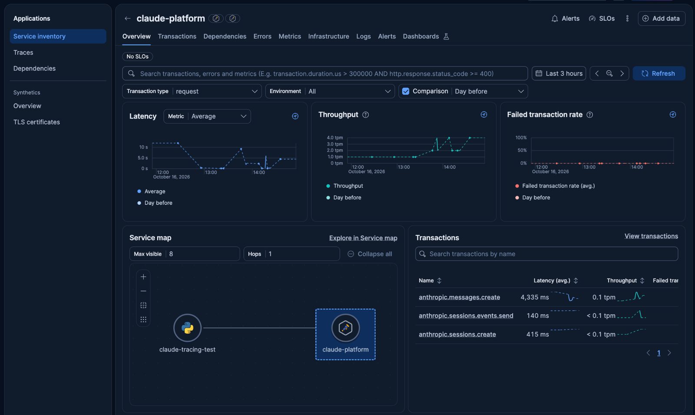Zoom out the time range magnifier

609,73
